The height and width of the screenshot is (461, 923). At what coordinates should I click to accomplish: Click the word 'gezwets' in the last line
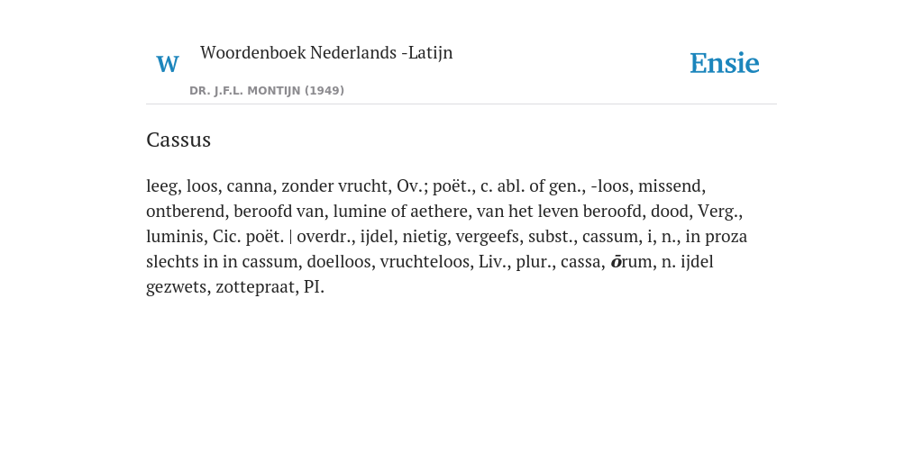click(x=178, y=287)
